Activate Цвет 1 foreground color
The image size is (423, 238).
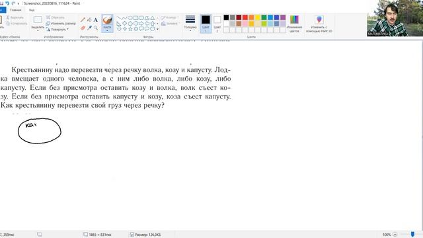(x=206, y=24)
